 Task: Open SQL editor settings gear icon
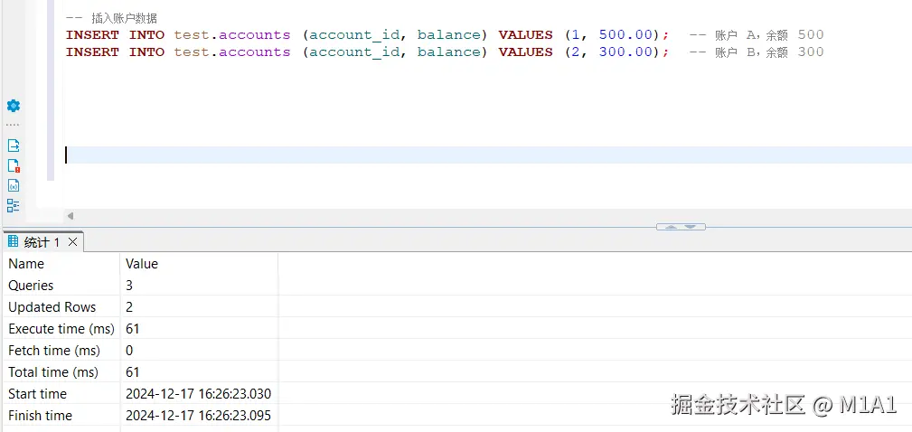tap(14, 106)
